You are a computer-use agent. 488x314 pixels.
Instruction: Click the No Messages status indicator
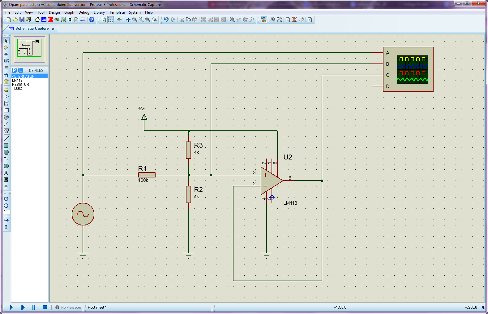tap(68, 307)
